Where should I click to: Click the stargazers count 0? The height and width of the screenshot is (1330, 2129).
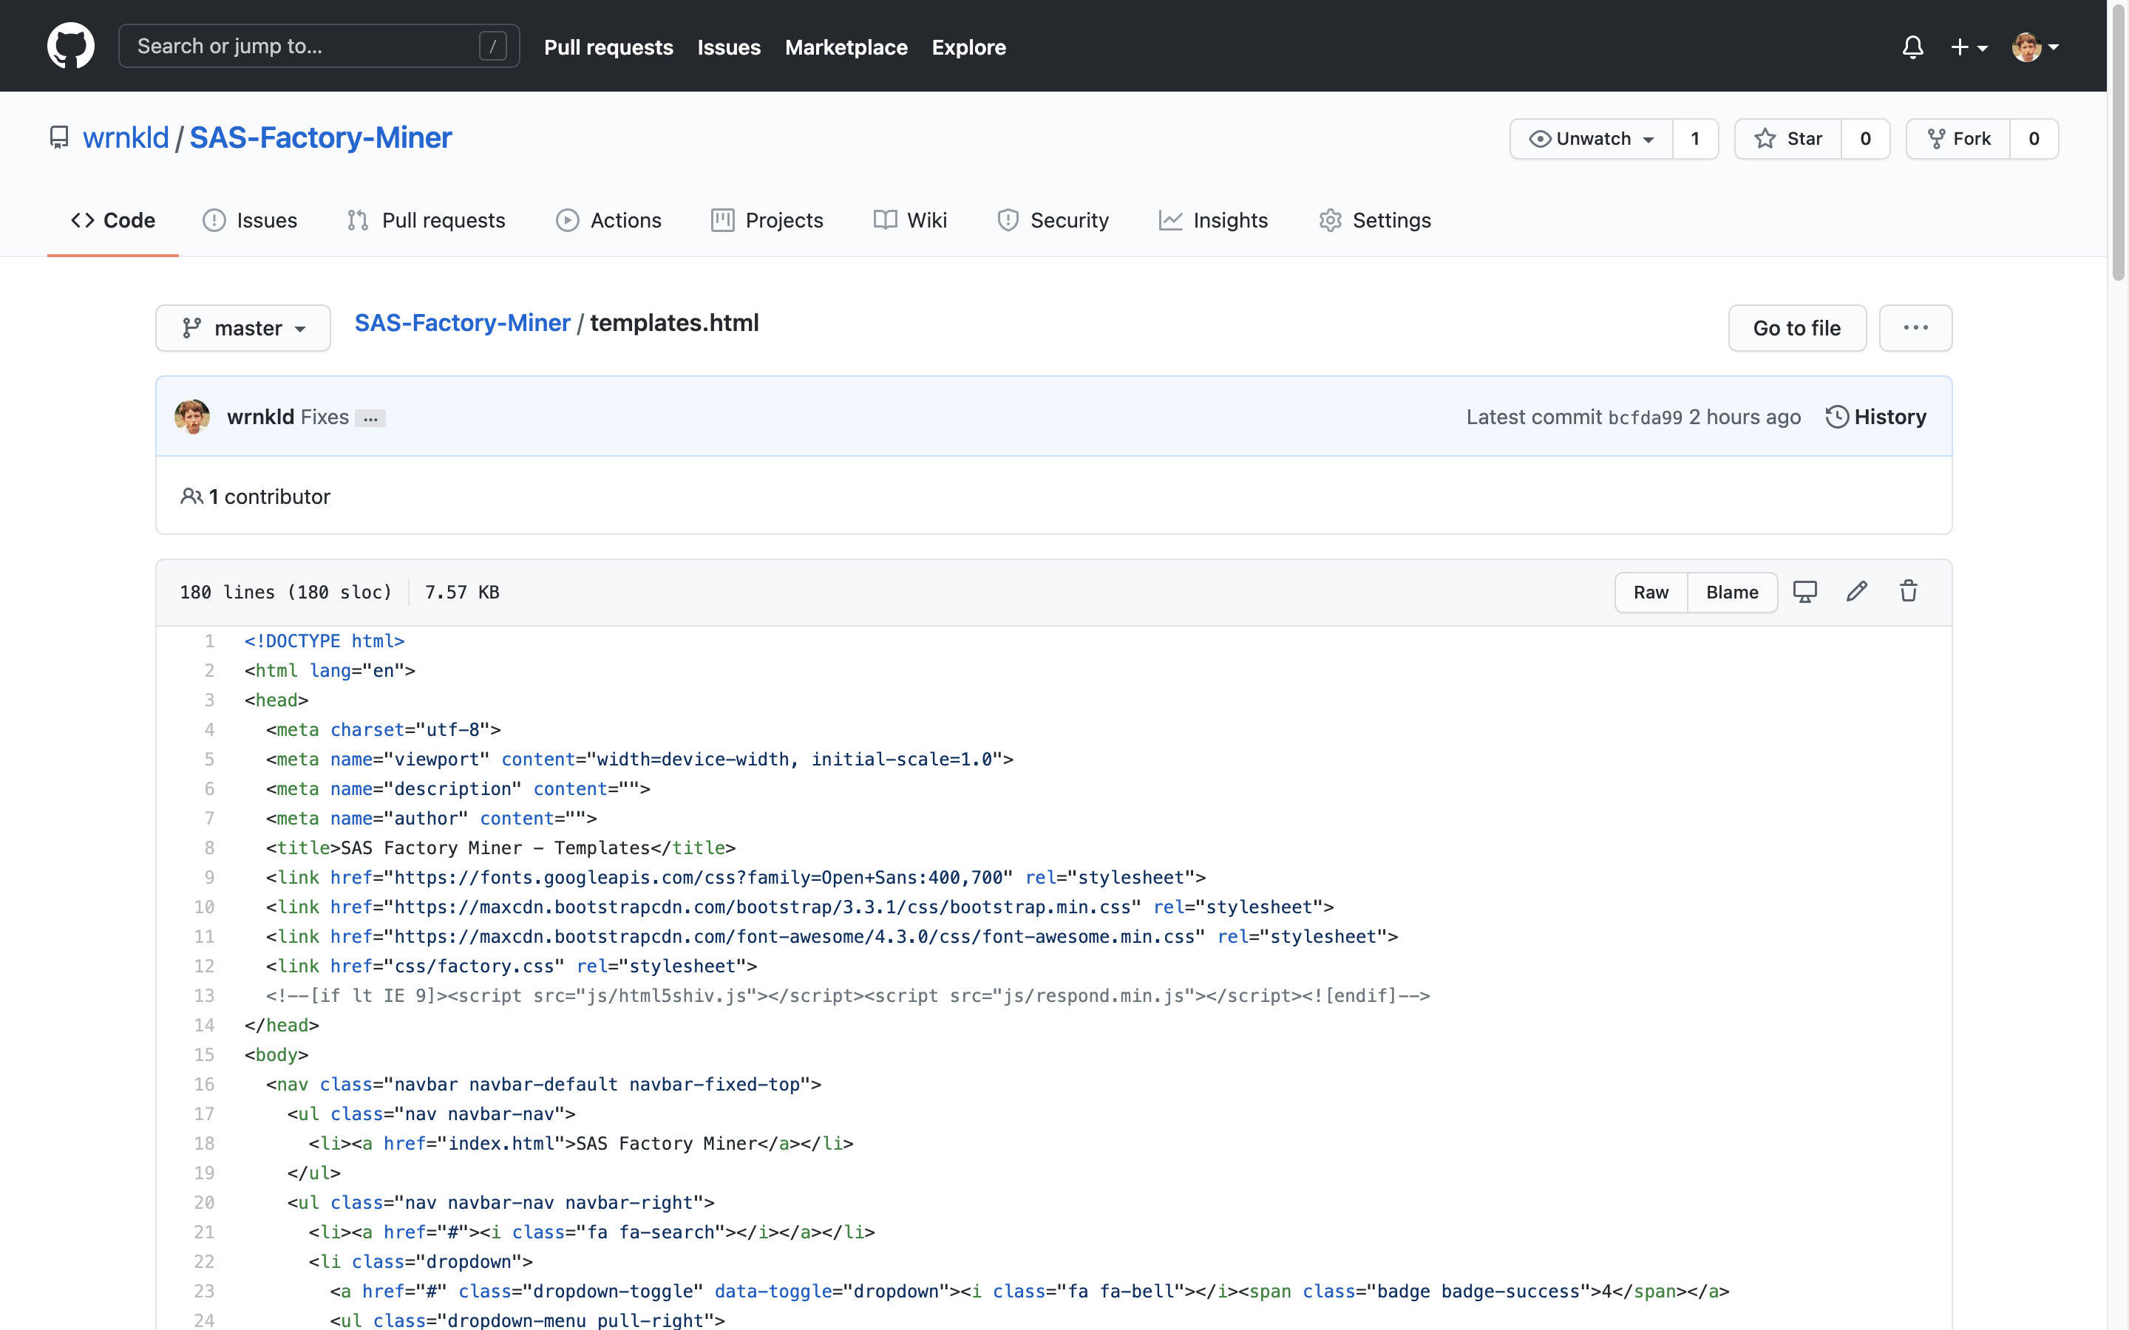click(1865, 139)
